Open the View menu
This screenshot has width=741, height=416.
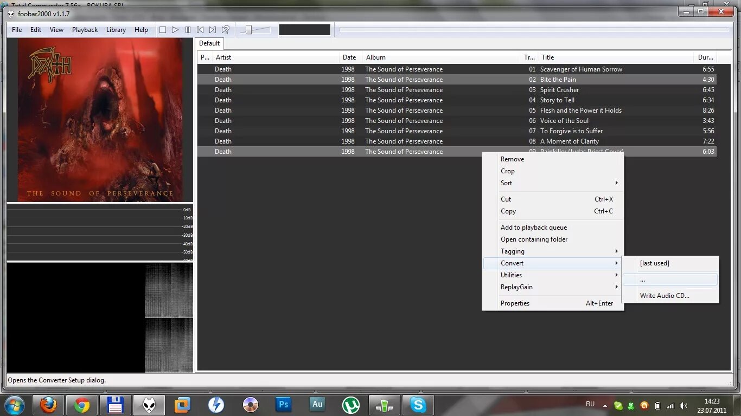(56, 30)
